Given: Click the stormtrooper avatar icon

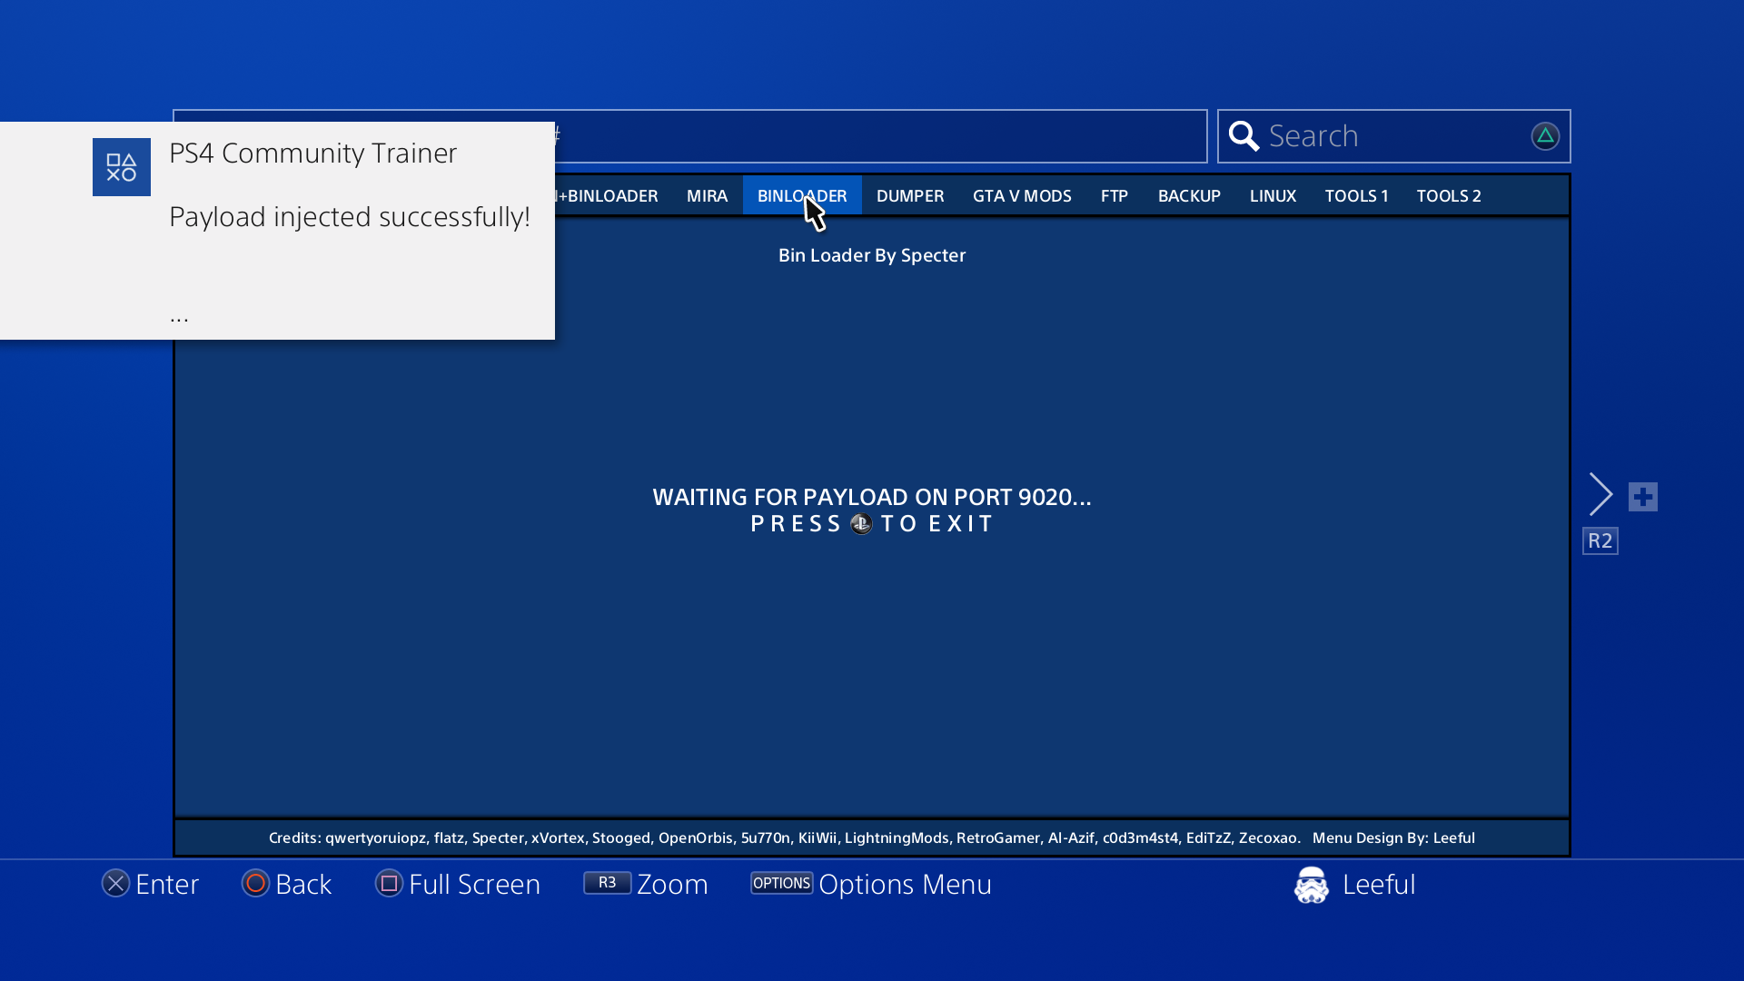Looking at the screenshot, I should 1311,885.
